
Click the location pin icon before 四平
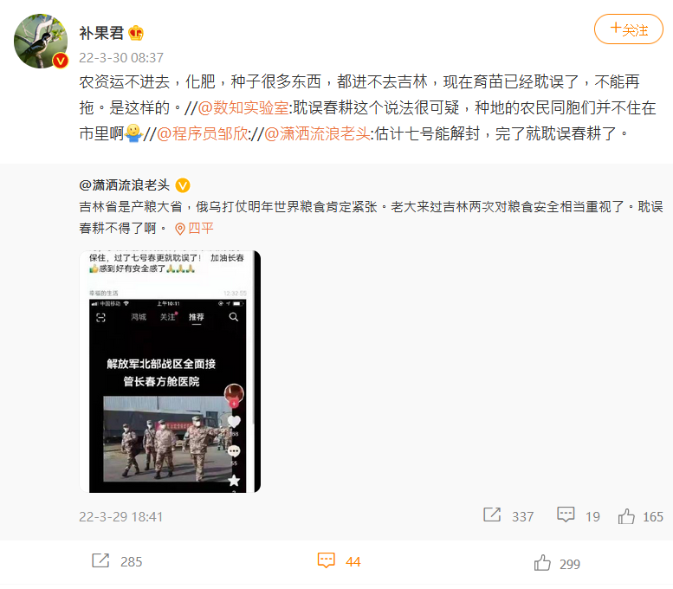pos(180,229)
